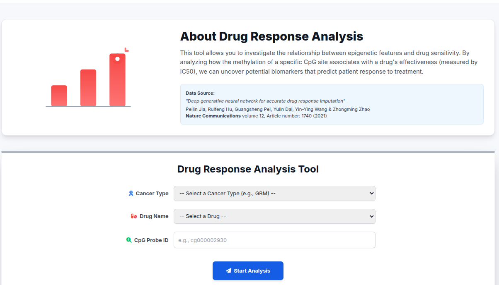Click the author list under the paper title
This screenshot has width=499, height=285.
click(278, 109)
